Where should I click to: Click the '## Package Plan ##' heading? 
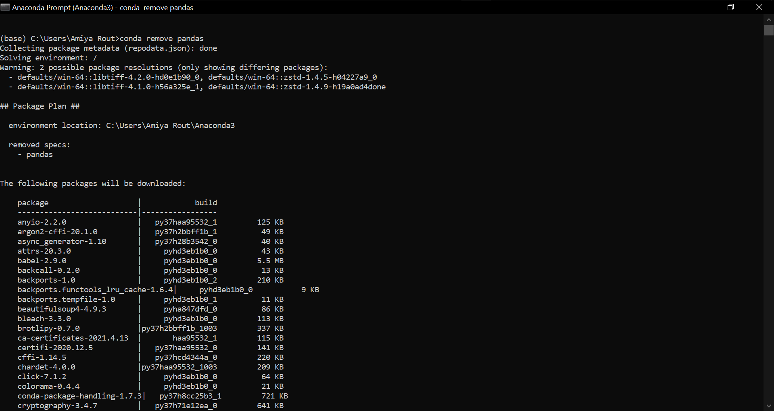[x=40, y=106]
